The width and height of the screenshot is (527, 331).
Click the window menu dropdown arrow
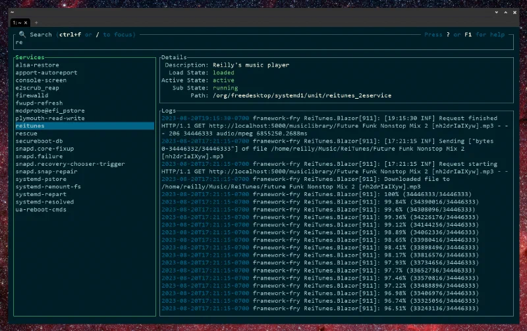497,13
